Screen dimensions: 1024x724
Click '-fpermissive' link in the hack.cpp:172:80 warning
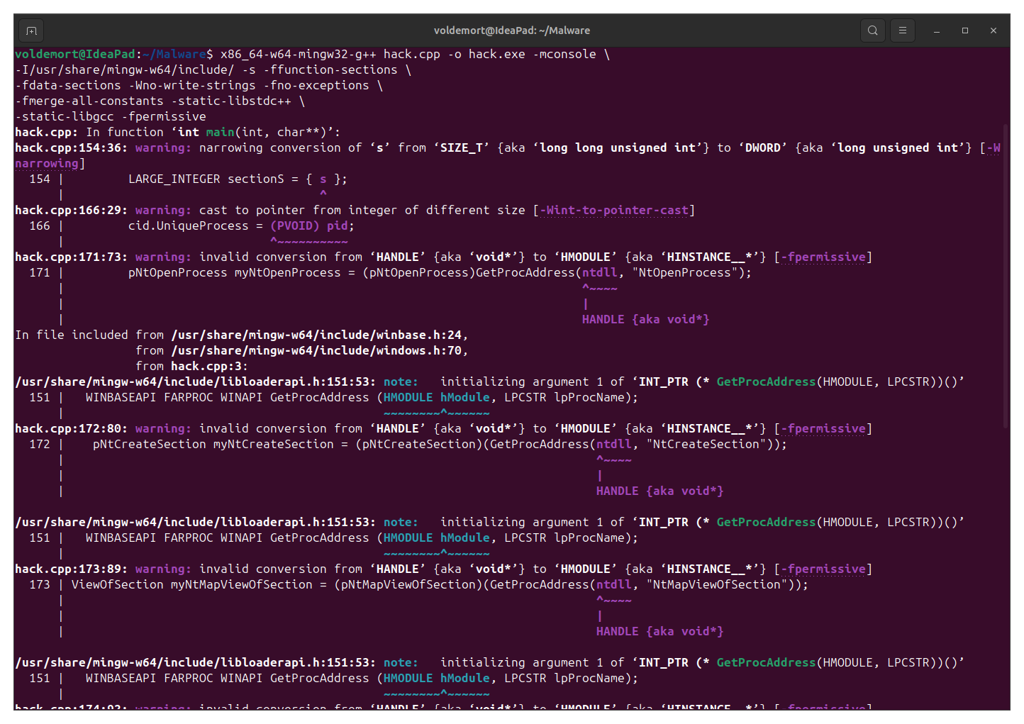click(823, 429)
